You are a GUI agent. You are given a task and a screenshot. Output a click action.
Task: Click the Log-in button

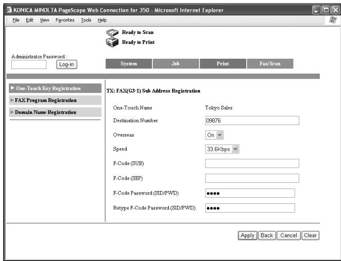click(66, 64)
